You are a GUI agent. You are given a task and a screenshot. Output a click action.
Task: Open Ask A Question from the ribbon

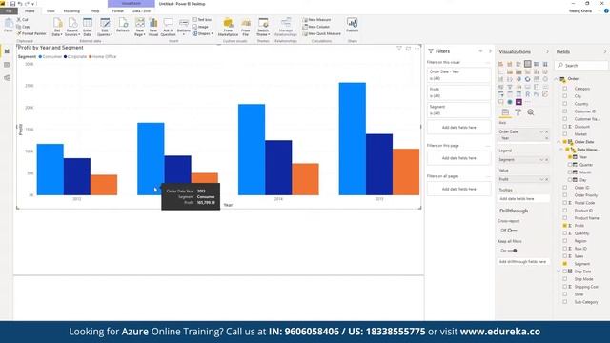(168, 27)
